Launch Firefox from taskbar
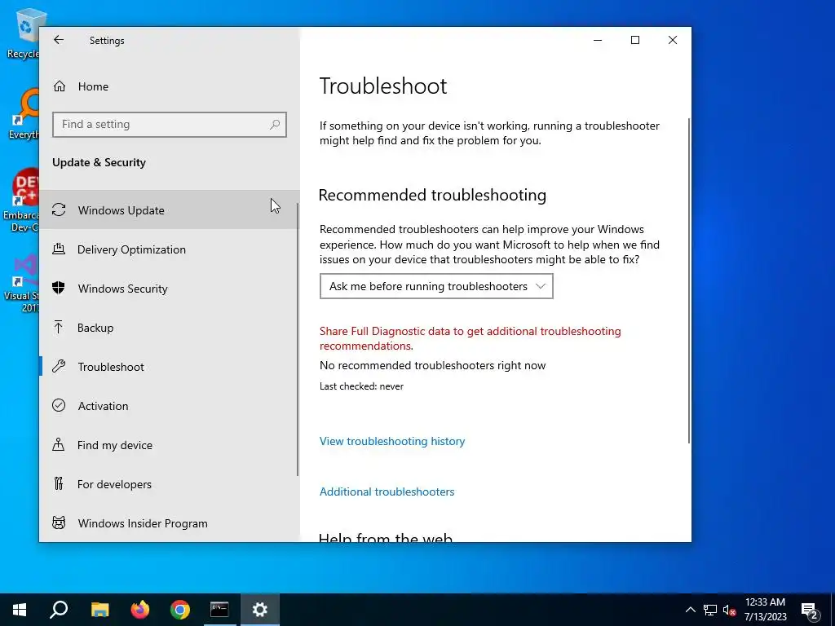The image size is (835, 626). click(x=140, y=610)
